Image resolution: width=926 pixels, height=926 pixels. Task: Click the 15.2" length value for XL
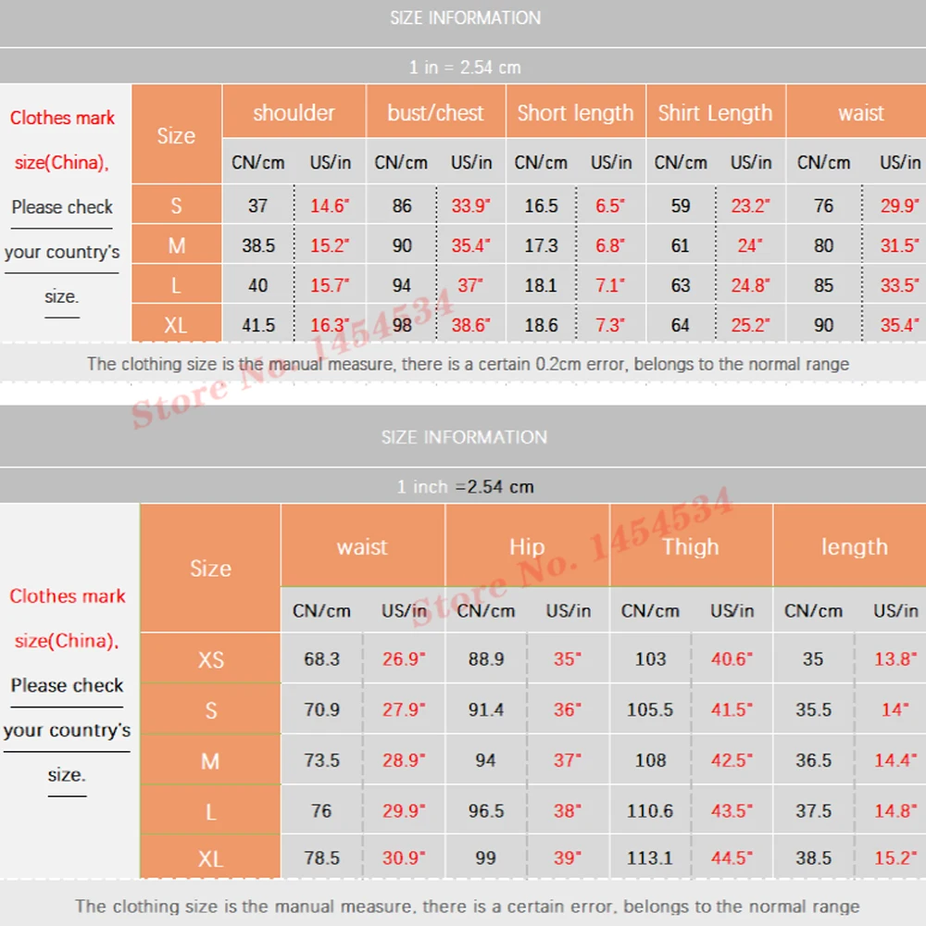coord(895,857)
